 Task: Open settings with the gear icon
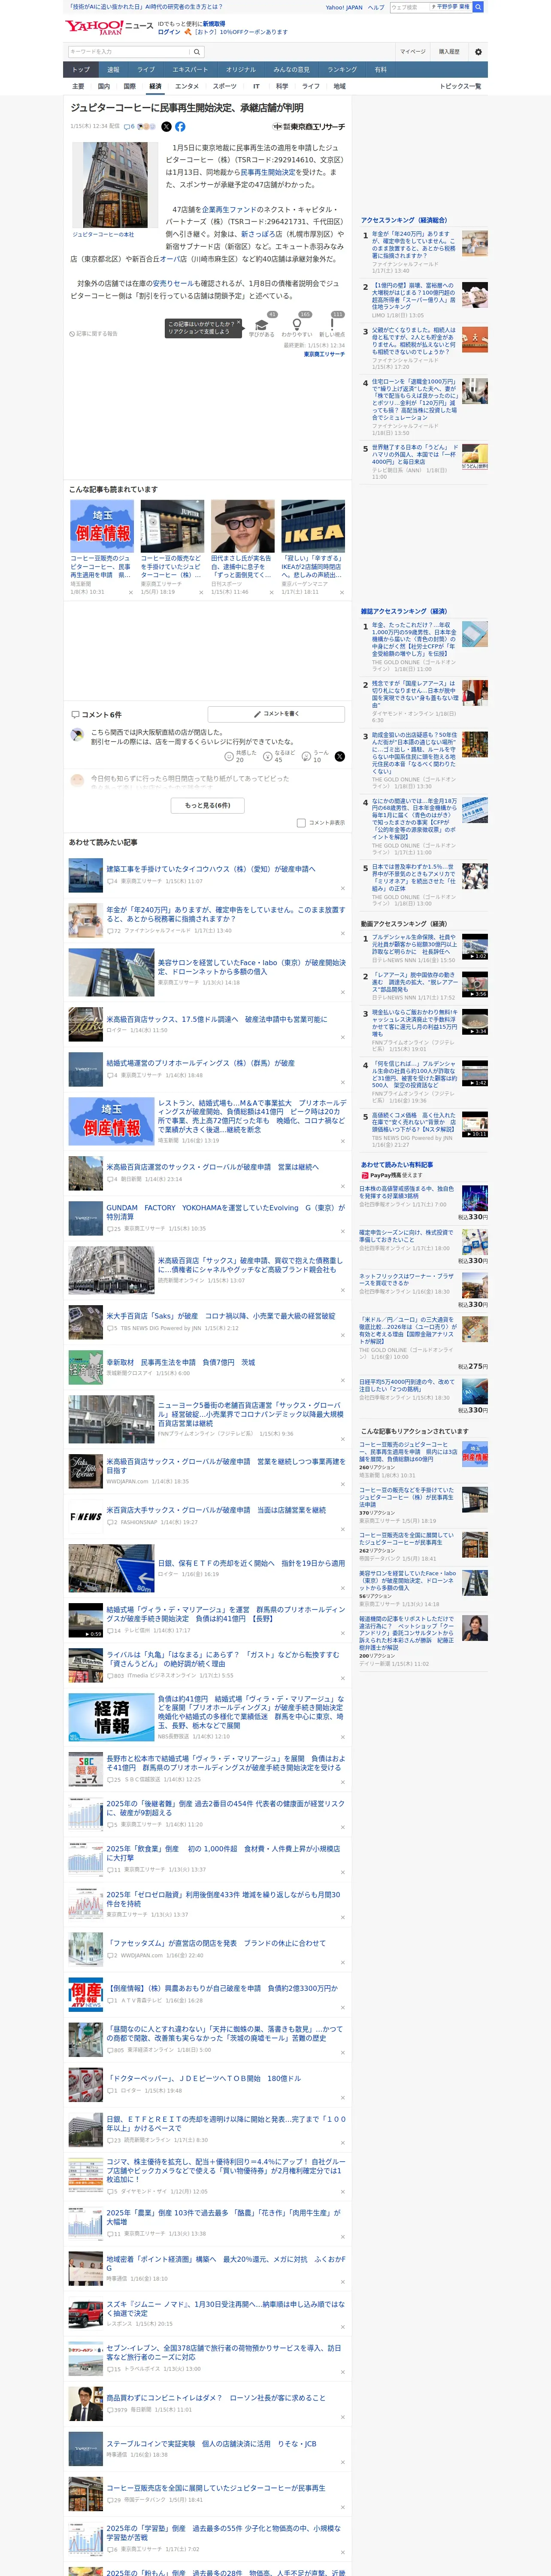point(478,52)
